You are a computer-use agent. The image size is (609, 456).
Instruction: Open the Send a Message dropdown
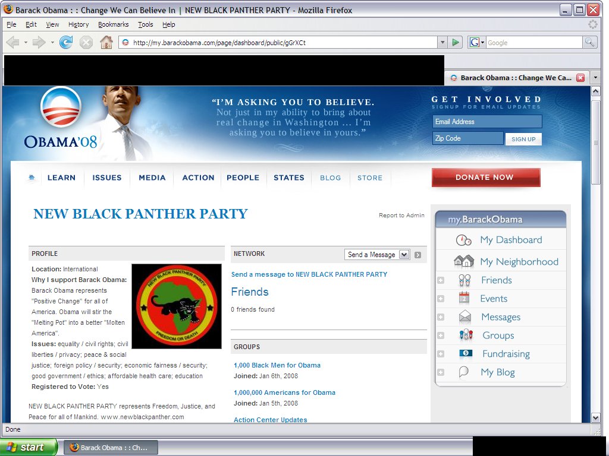point(377,255)
